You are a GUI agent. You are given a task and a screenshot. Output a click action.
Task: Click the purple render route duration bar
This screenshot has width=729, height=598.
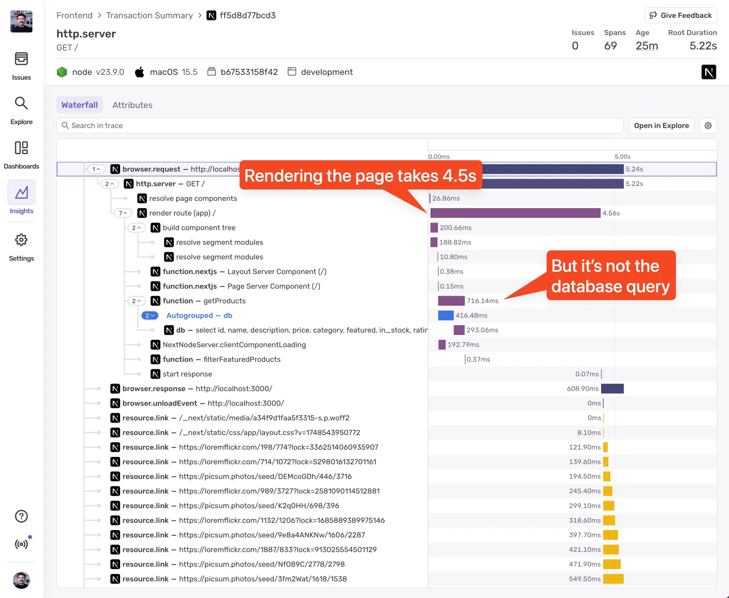coord(515,213)
